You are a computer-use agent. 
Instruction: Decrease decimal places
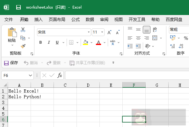pyautogui.click(x=181, y=46)
